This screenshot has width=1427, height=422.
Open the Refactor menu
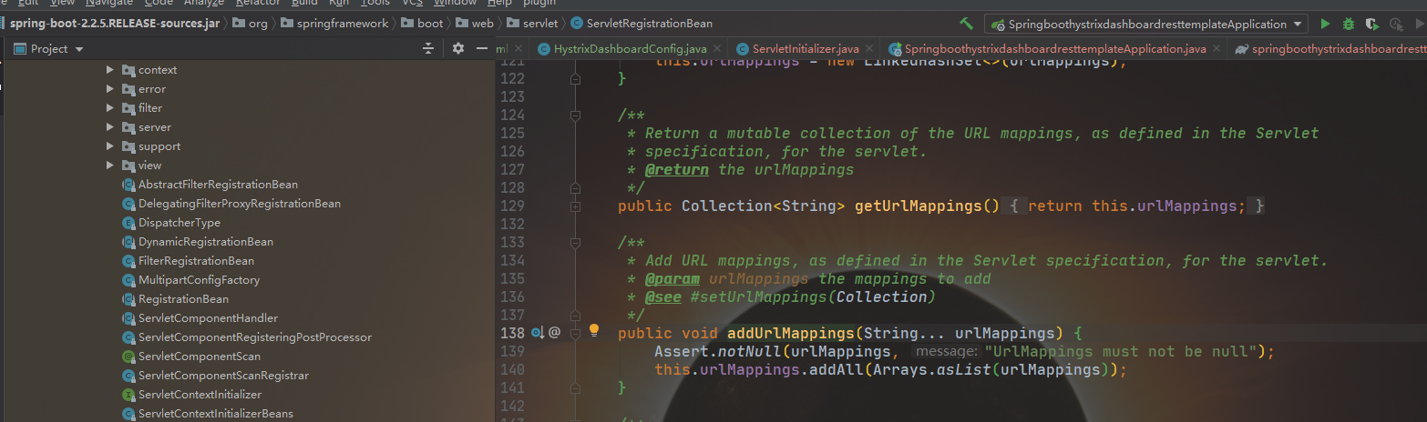click(x=258, y=3)
